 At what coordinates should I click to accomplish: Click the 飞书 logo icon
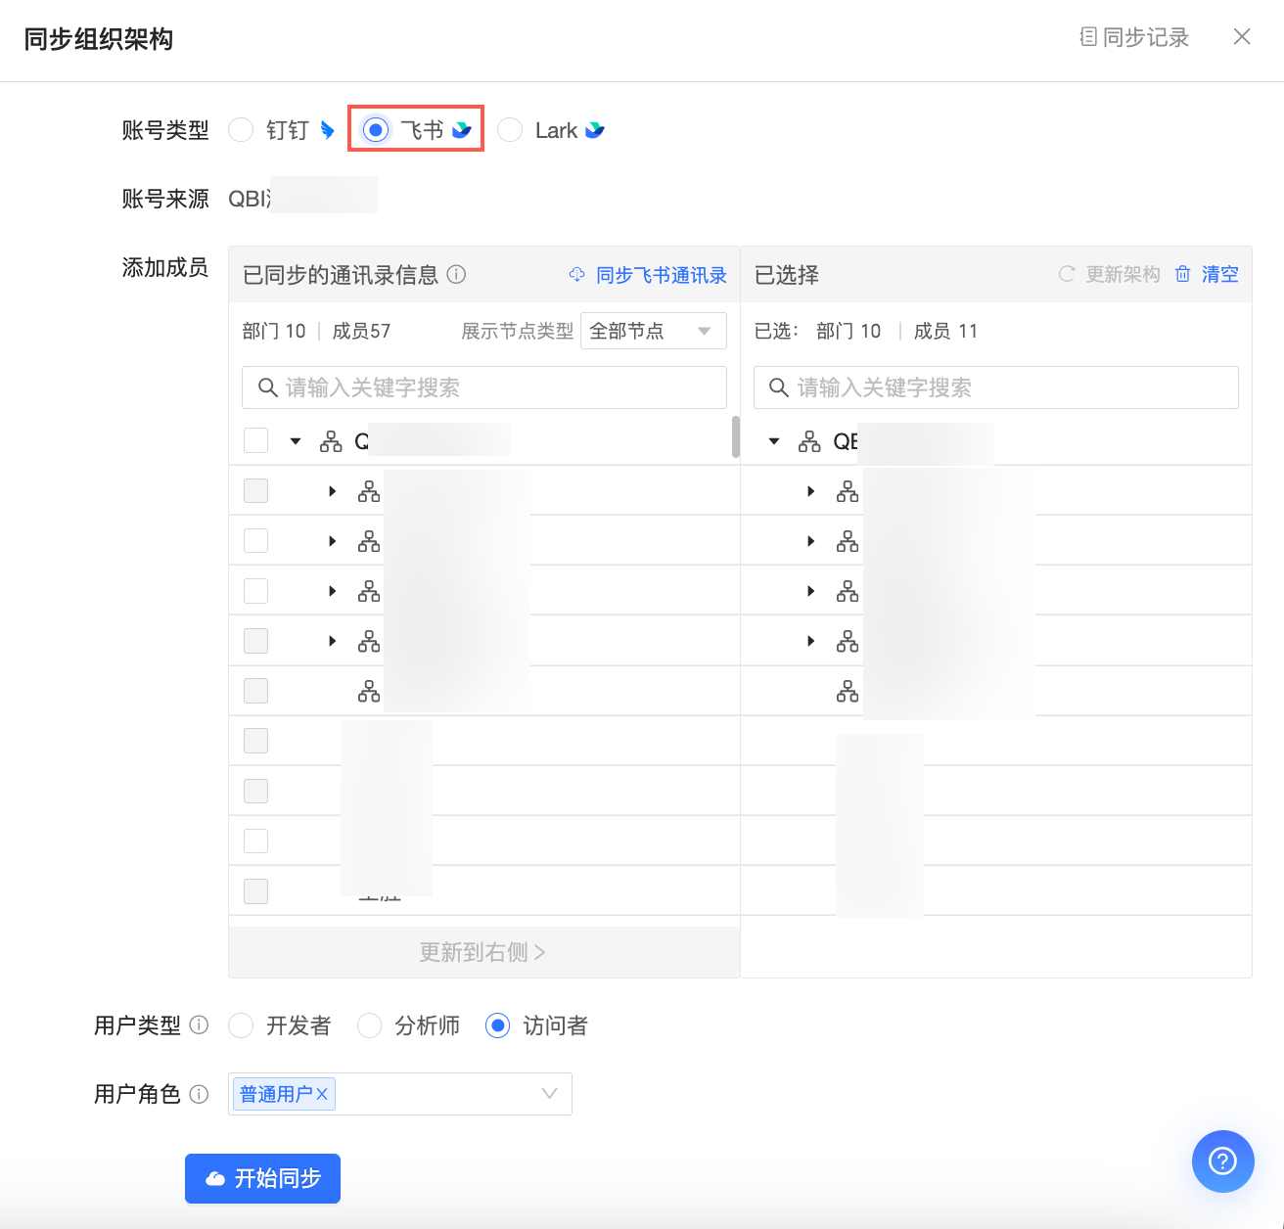[462, 130]
